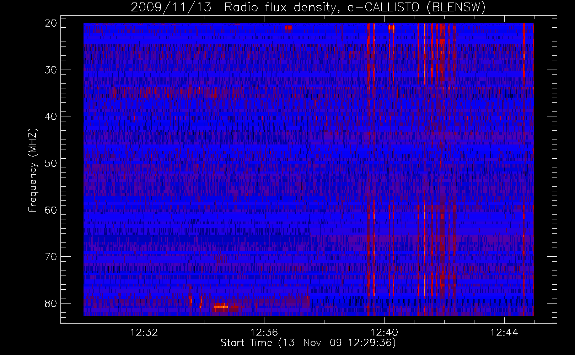
Task: Click the small red burst at 20 MHz near 12:37
Action: coord(288,28)
